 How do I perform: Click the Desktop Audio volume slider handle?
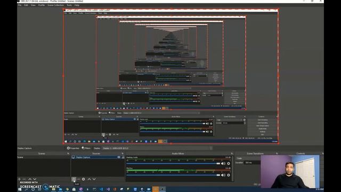(218, 164)
